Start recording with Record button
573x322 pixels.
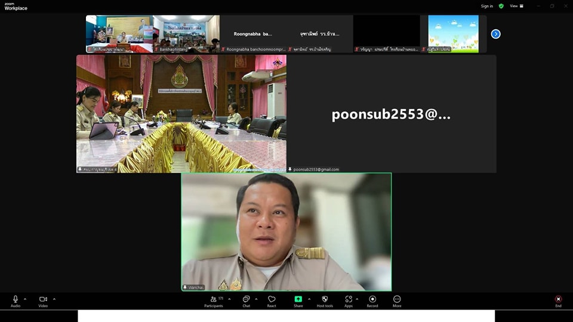[x=372, y=301]
